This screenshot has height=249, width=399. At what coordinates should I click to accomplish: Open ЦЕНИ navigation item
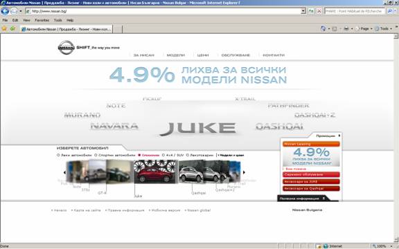(203, 55)
